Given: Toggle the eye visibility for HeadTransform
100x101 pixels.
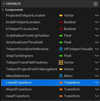Looking at the screenshot, I should point(97,96).
